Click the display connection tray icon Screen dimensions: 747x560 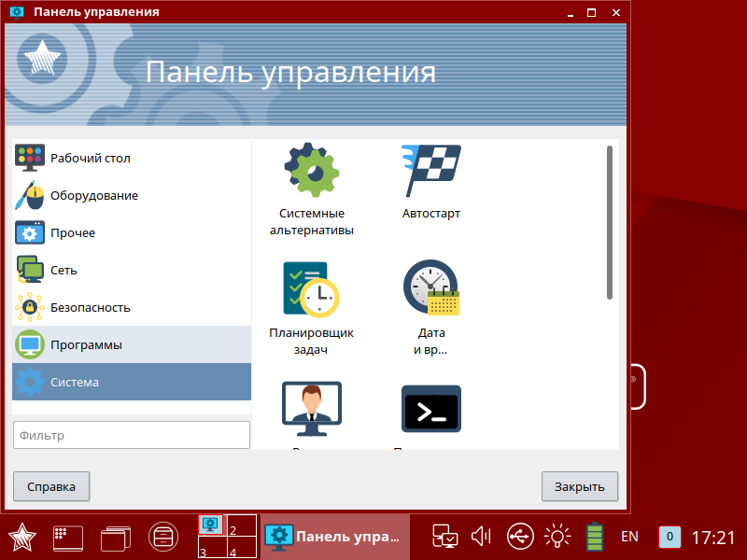[x=444, y=536]
